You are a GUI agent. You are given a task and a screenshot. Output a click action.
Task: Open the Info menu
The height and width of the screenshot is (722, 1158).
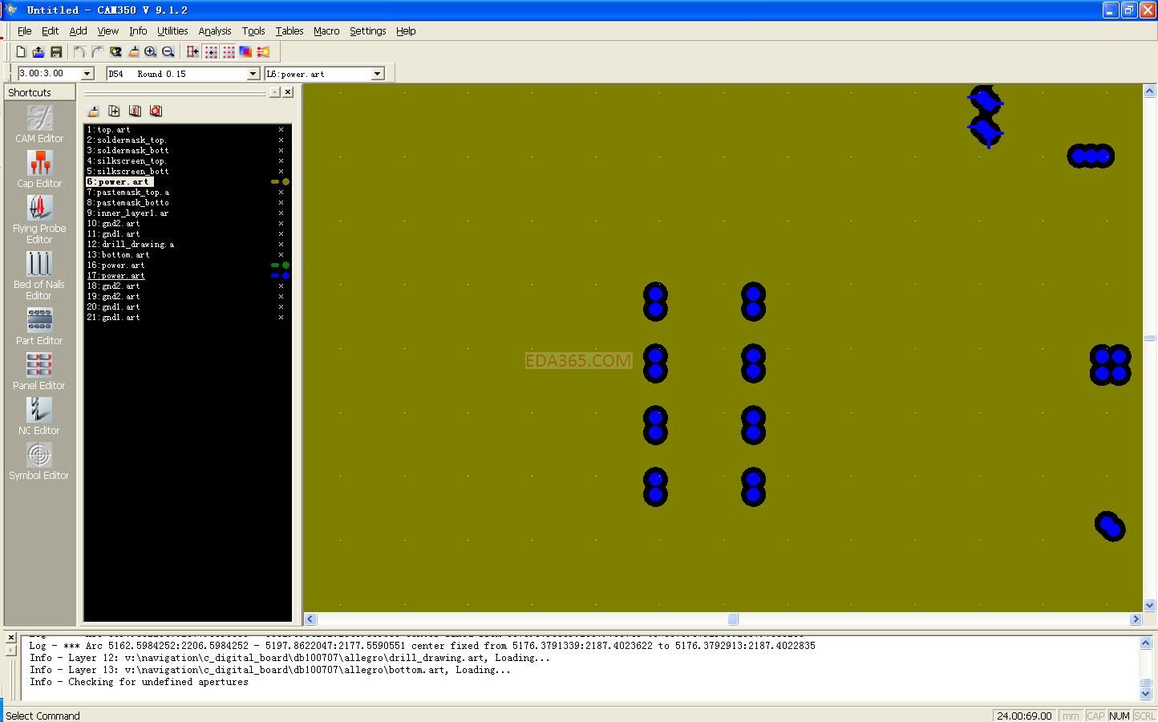[138, 31]
